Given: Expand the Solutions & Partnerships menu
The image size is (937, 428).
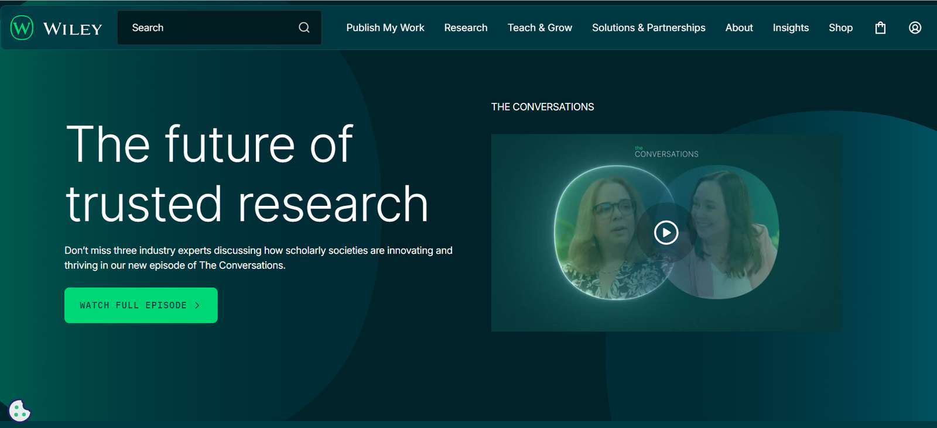Looking at the screenshot, I should tap(648, 27).
